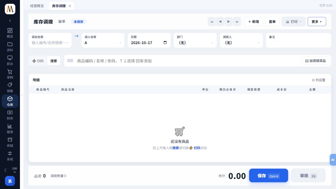Follow the blue 搜索 link in empty state
Screen dimensions: 336x189
pyautogui.click(x=176, y=148)
